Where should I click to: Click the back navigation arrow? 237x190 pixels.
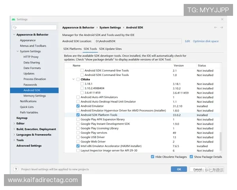(215, 27)
